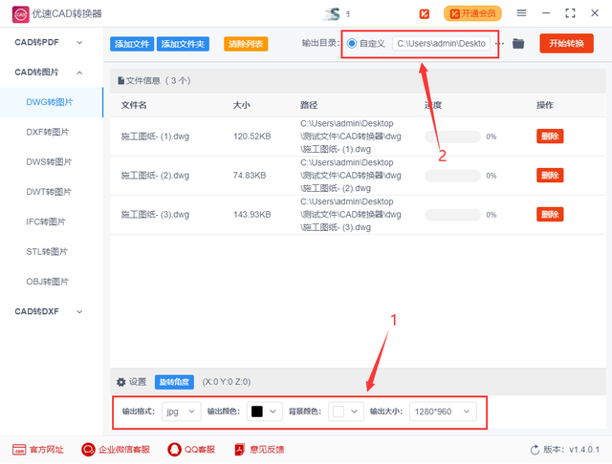Click the black 输出颜色 swatch

pos(257,411)
